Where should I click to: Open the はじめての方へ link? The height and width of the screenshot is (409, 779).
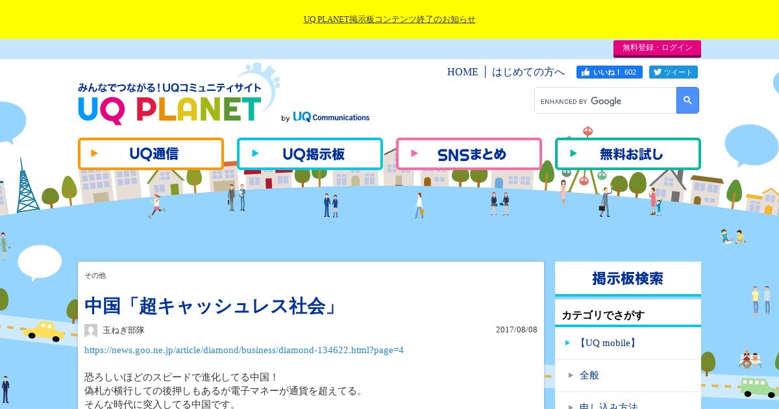[x=528, y=72]
